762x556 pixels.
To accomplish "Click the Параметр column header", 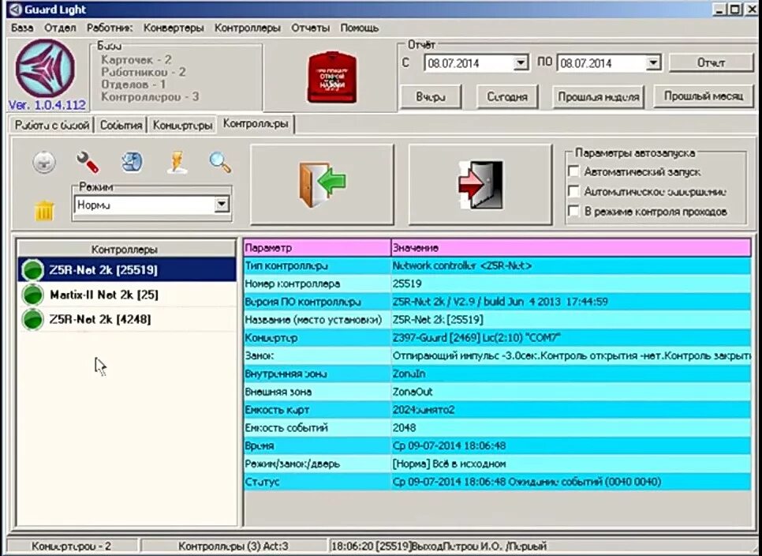I will pos(317,248).
